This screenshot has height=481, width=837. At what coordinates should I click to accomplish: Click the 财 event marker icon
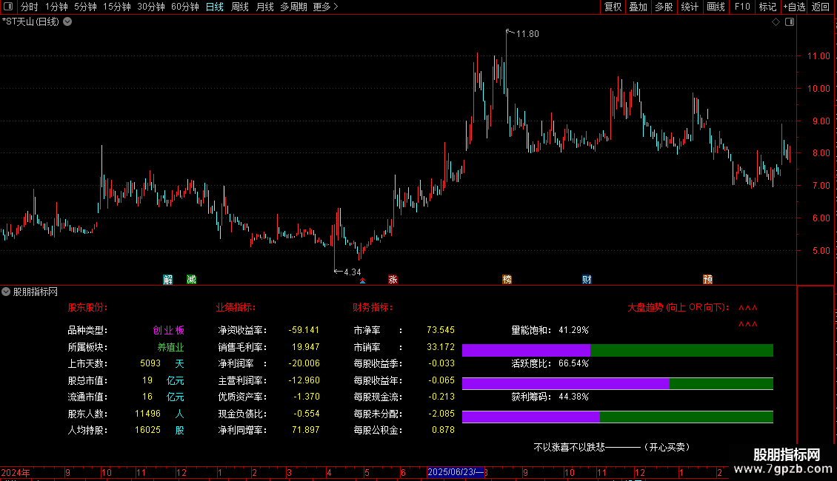point(587,280)
